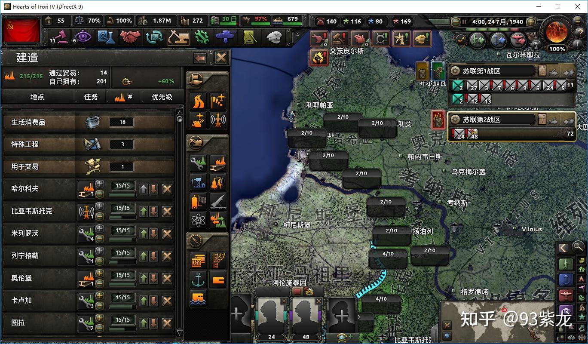Select the Naval Base anchor building icon

198,279
